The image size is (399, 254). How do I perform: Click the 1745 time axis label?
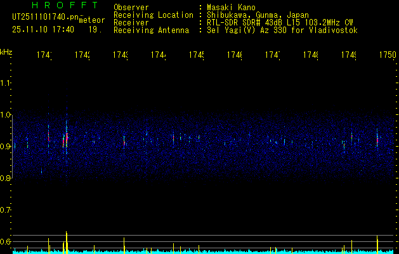coord(197,55)
